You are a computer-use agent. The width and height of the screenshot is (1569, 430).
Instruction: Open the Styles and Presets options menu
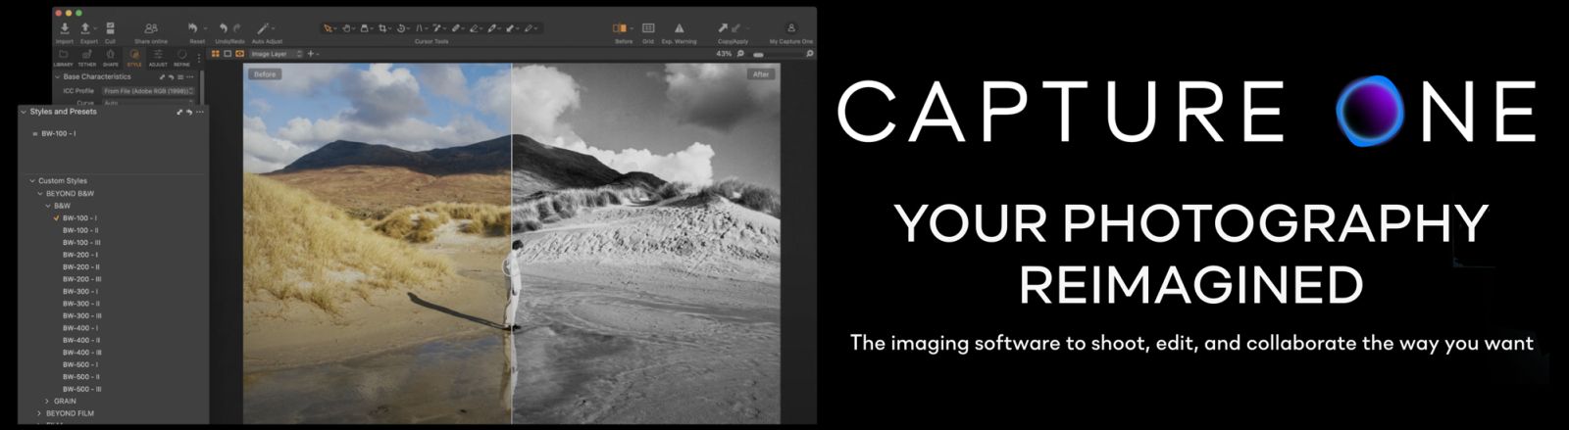200,112
